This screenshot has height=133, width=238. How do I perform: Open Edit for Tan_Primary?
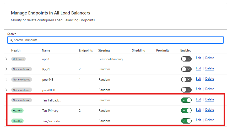pyautogui.click(x=198, y=110)
